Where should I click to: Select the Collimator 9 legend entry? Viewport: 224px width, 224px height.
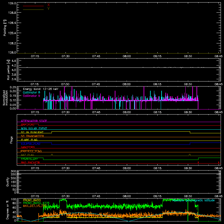31,96
